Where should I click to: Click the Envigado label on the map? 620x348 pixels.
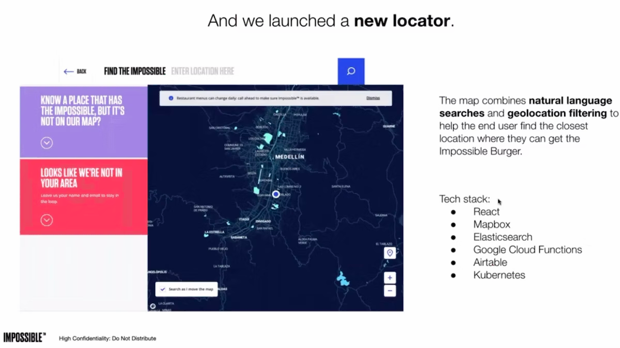pyautogui.click(x=263, y=221)
